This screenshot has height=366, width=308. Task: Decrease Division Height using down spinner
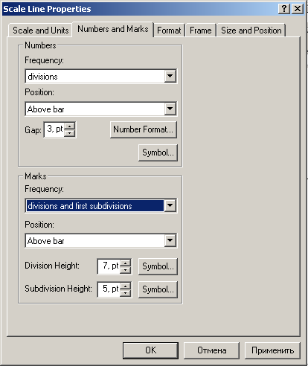(x=126, y=270)
